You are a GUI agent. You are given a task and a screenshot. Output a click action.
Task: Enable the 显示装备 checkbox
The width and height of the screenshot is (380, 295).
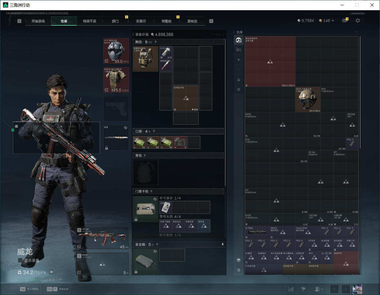20,260
